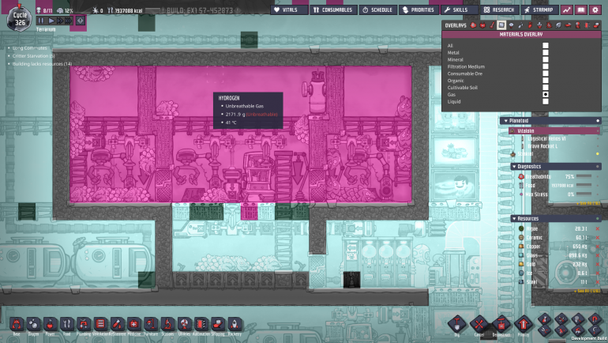
Task: Open the Research tab
Action: click(499, 9)
